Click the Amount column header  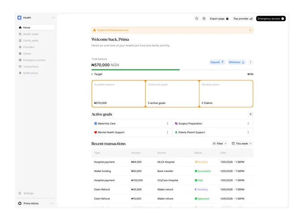coord(136,153)
